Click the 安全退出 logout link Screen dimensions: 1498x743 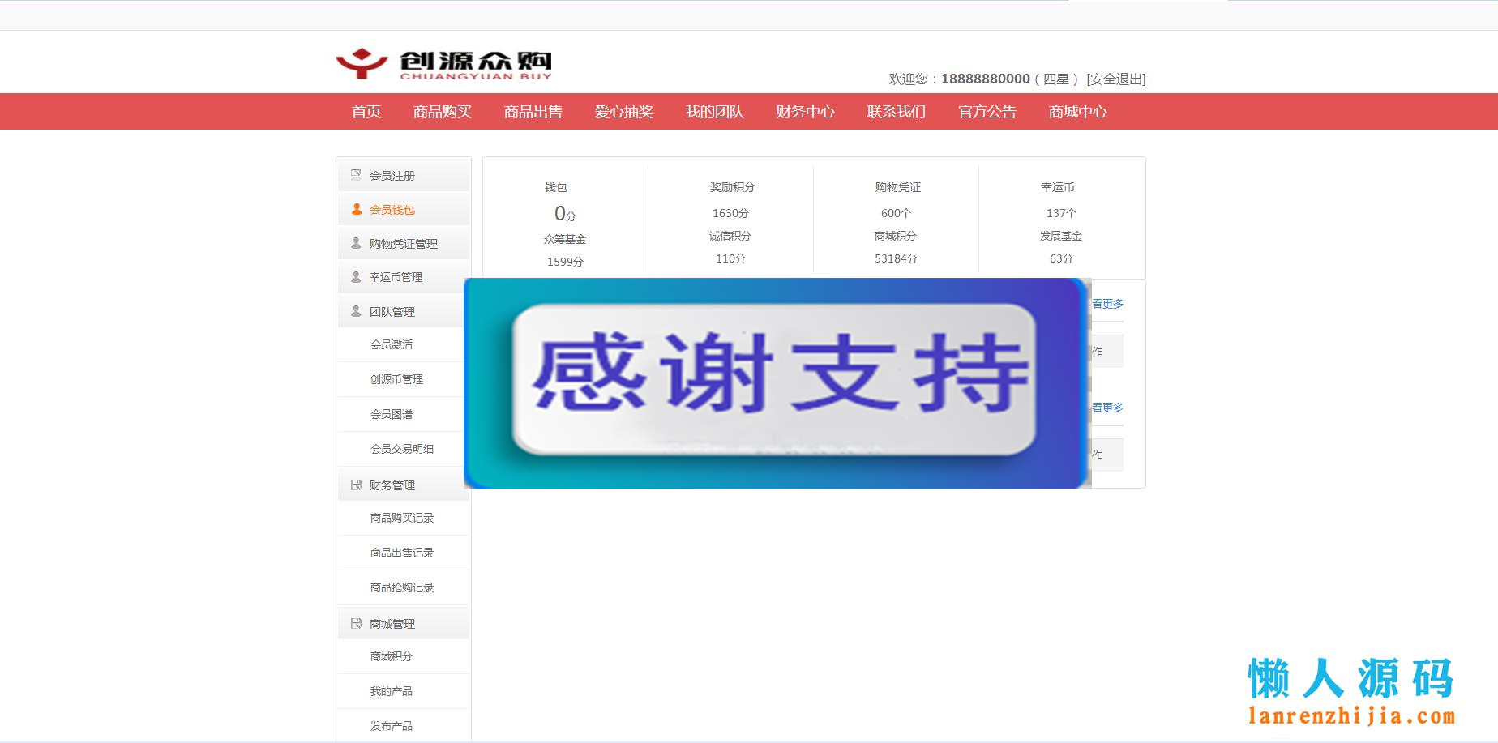(1115, 79)
